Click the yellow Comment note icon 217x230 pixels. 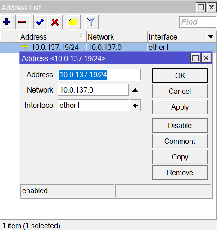tap(73, 22)
